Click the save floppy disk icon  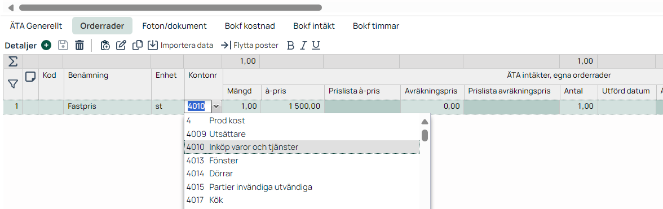(x=63, y=45)
